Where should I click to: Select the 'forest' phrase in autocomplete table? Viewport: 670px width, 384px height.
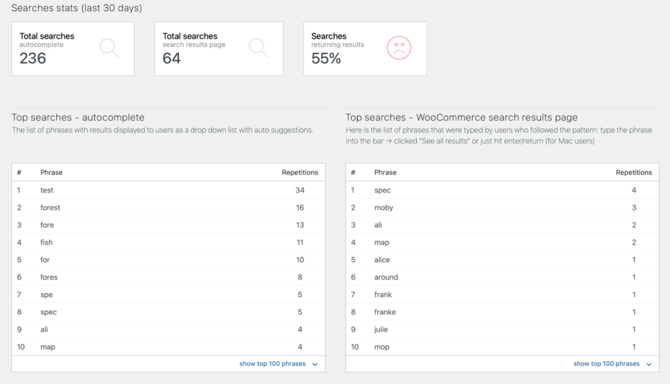click(50, 207)
